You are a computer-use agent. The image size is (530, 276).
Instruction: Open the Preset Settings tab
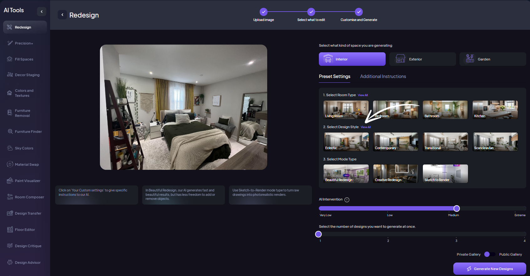click(x=335, y=76)
